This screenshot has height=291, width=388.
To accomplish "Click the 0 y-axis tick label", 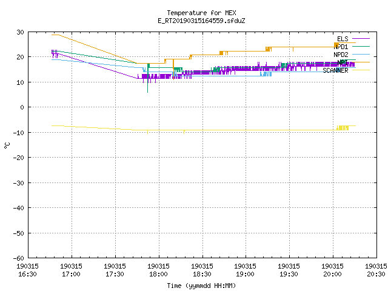I will [22, 107].
